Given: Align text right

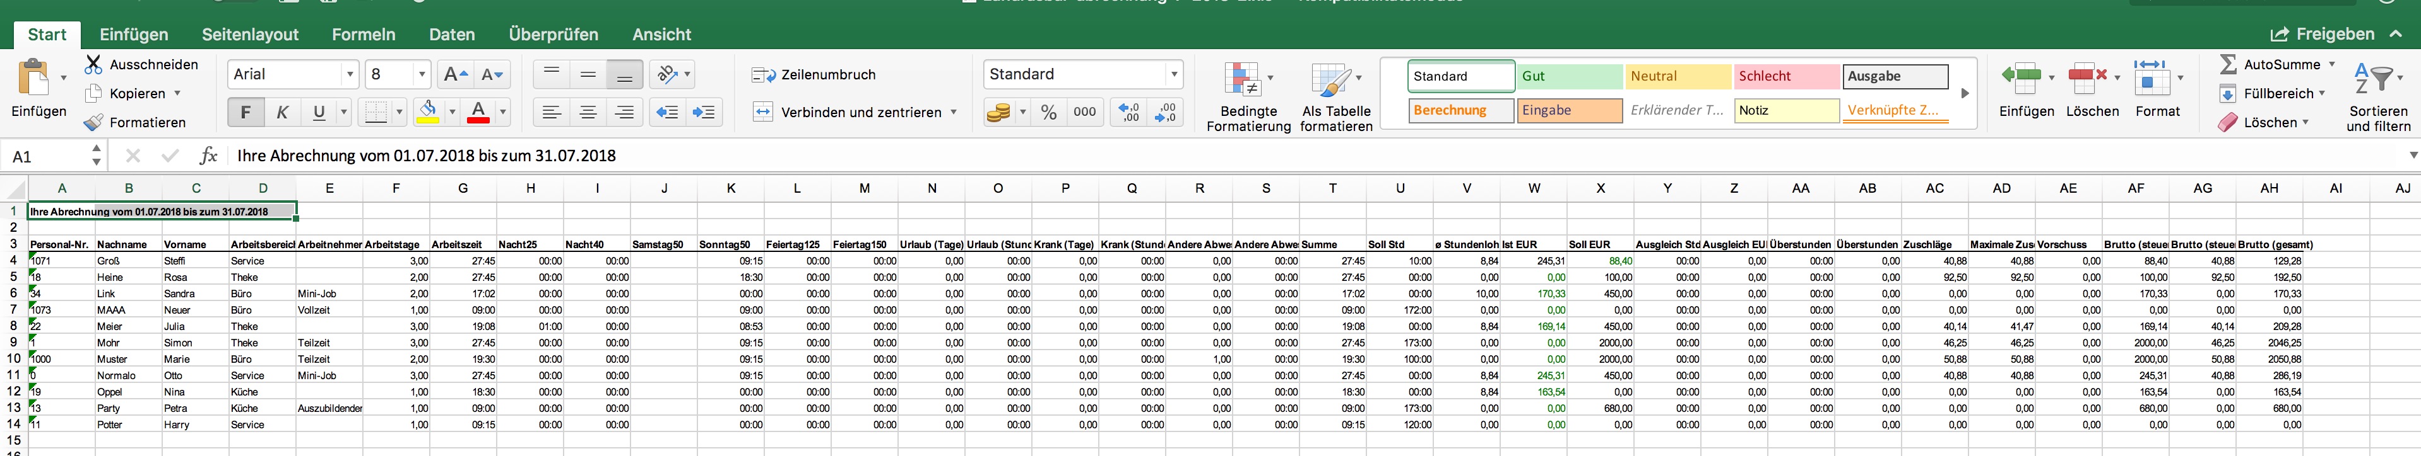Looking at the screenshot, I should (x=625, y=113).
